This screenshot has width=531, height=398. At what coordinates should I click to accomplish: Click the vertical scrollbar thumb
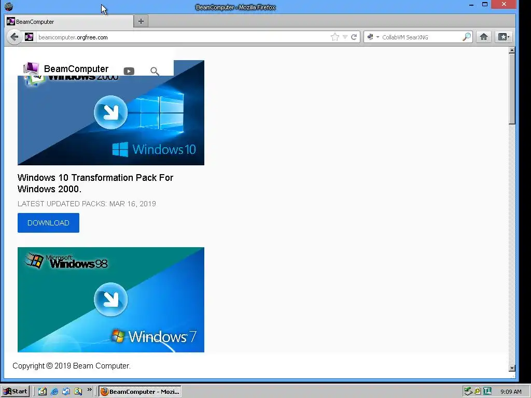(512, 89)
